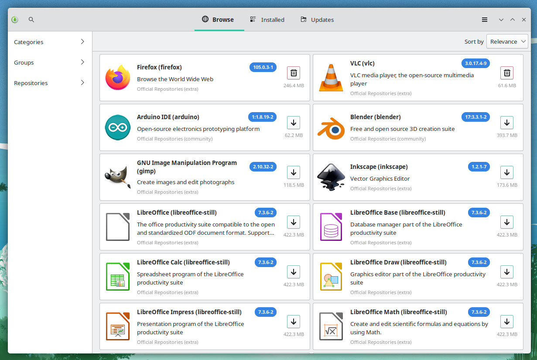Click the LibreOffice Draw shapes icon
Viewport: 537px width, 360px height.
pos(331,277)
